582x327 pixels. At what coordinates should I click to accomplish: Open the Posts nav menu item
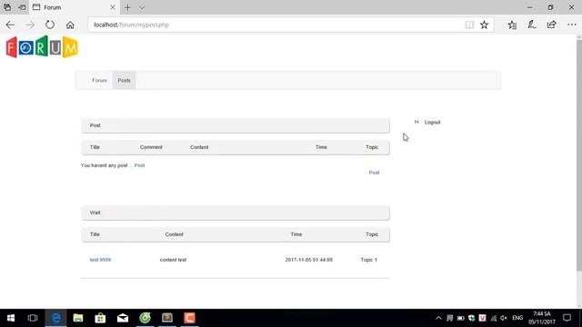pyautogui.click(x=124, y=81)
